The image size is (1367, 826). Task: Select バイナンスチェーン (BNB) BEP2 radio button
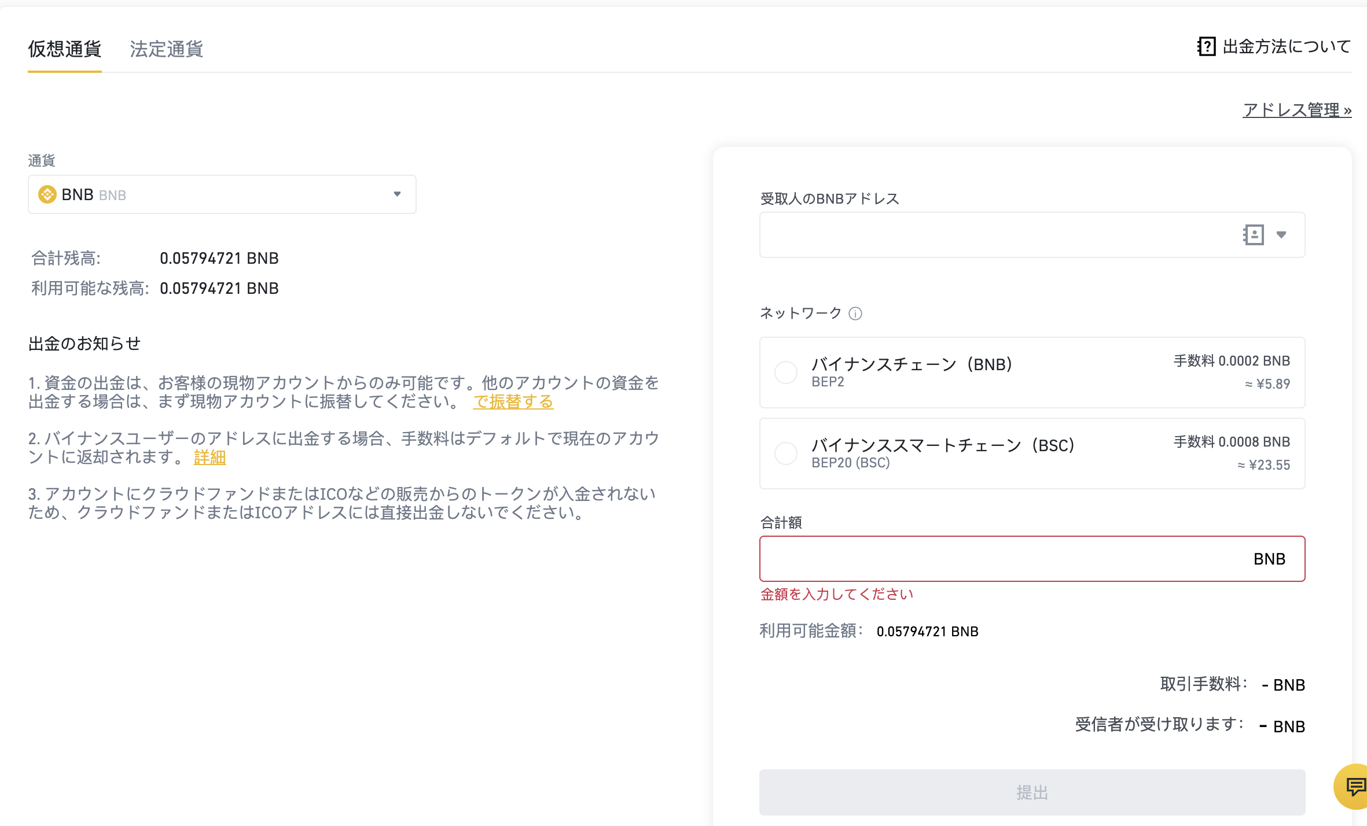click(786, 373)
